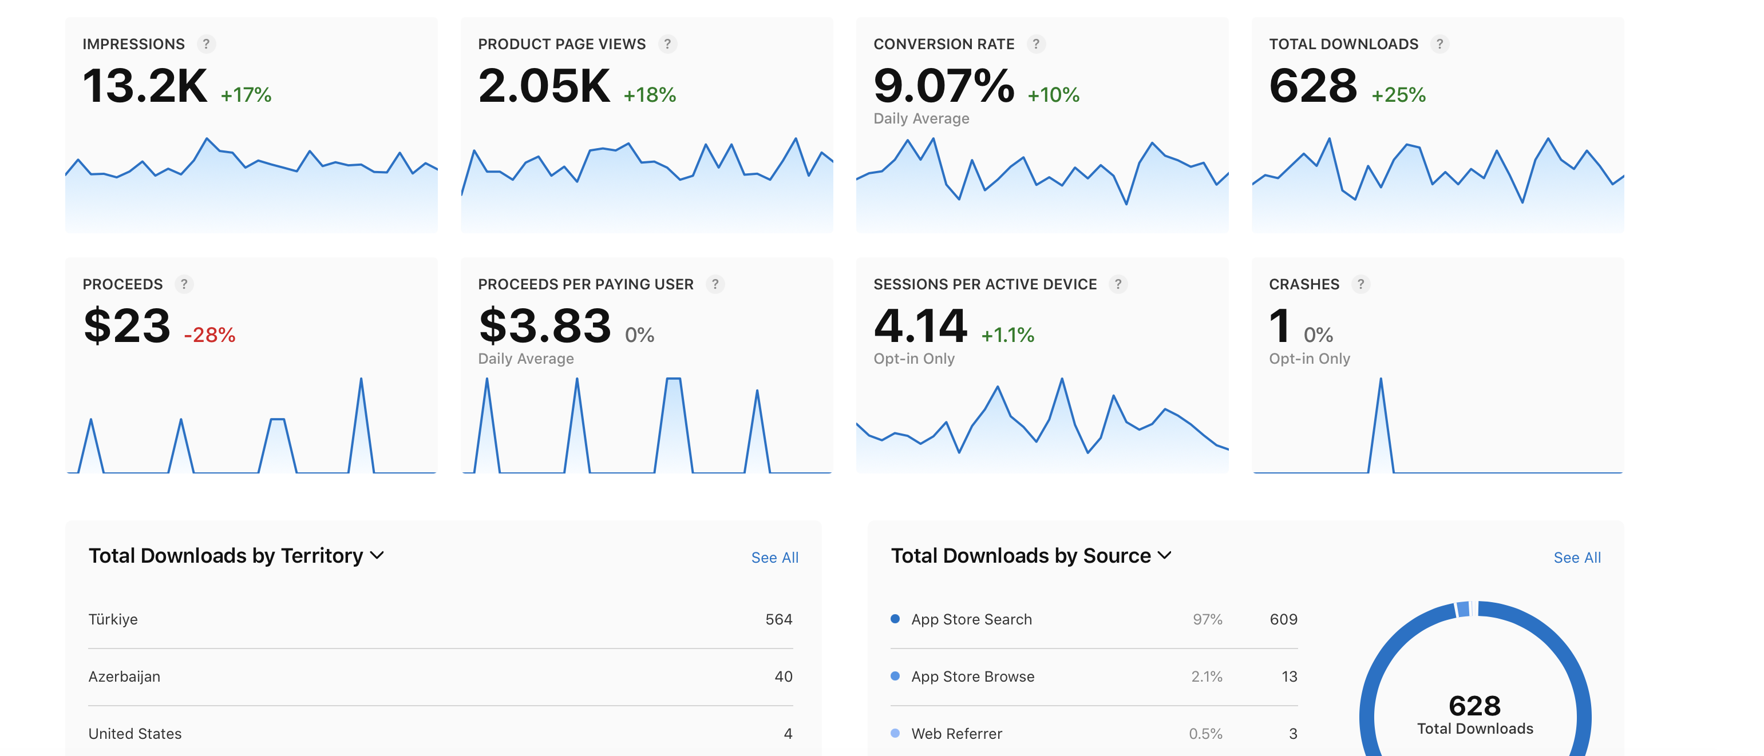Click the 9.07% conversion rate value
Screen dimensions: 1764x756
pyautogui.click(x=944, y=86)
